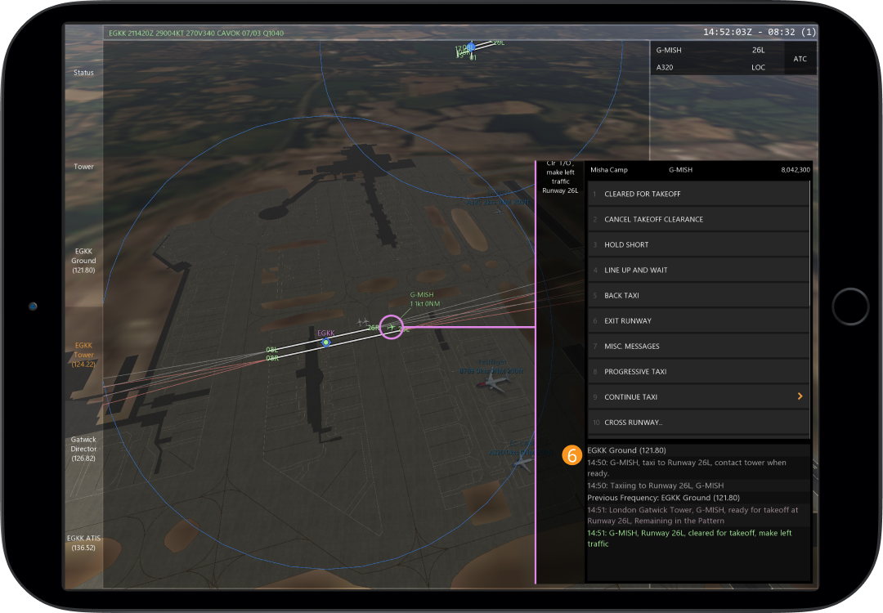The height and width of the screenshot is (613, 883).
Task: Select the G-MISH aircraft on runway 26L
Action: pos(392,327)
